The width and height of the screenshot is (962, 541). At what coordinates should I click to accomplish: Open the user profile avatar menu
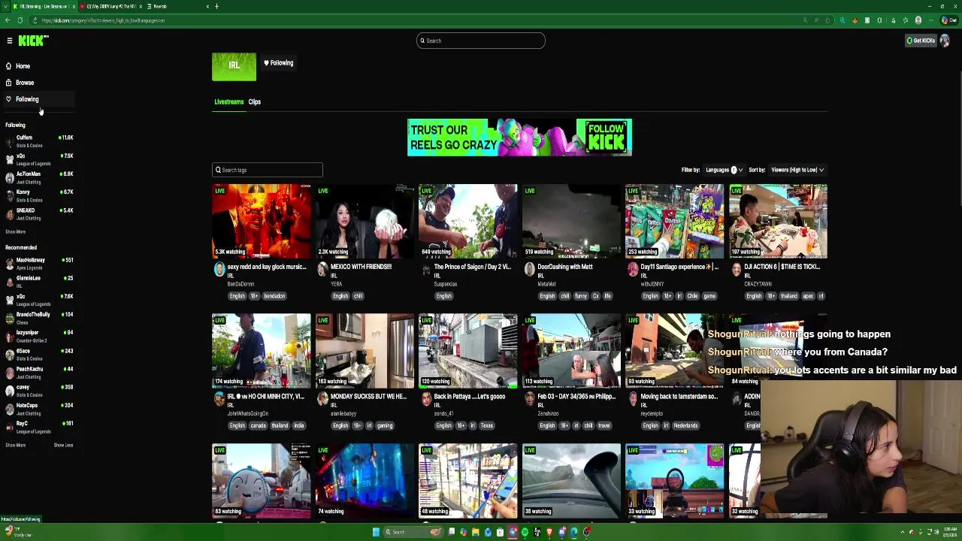point(945,41)
